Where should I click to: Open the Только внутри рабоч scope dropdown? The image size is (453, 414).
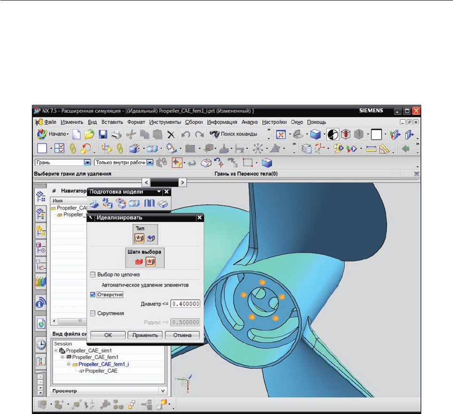pyautogui.click(x=150, y=163)
